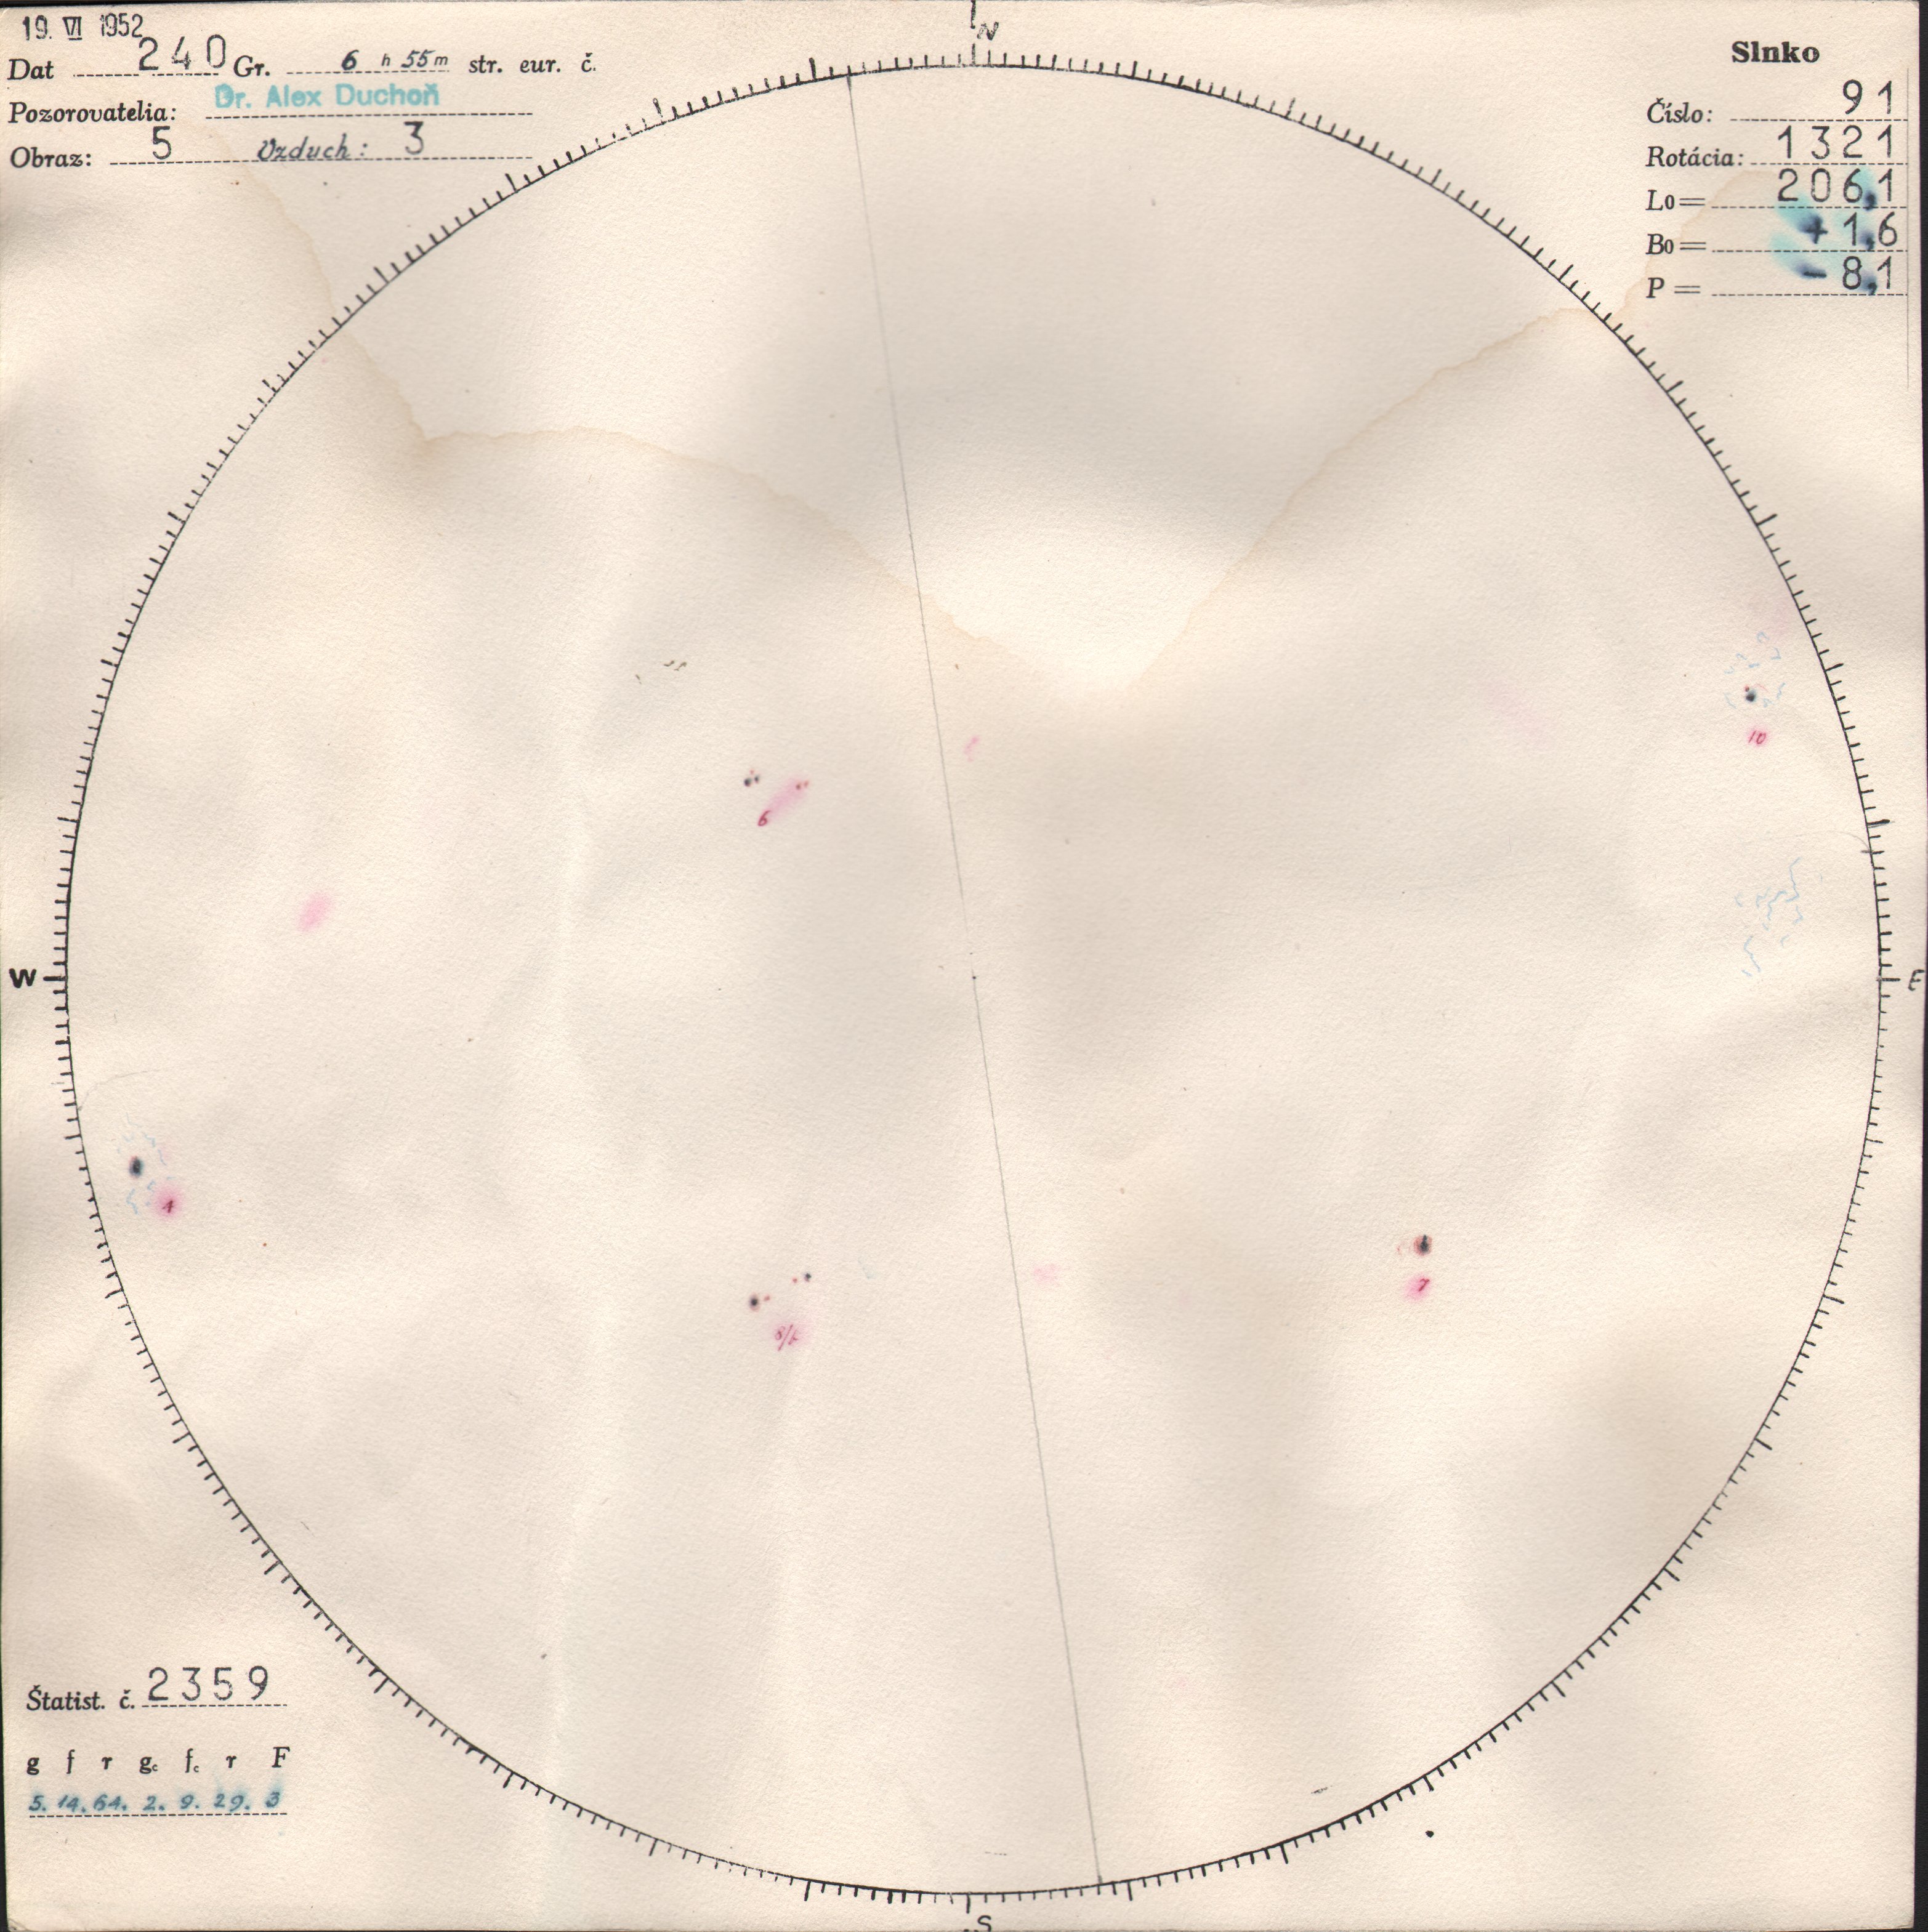The image size is (1928, 1932).
Task: Click the L0 value 206,1
Action: click(1836, 187)
